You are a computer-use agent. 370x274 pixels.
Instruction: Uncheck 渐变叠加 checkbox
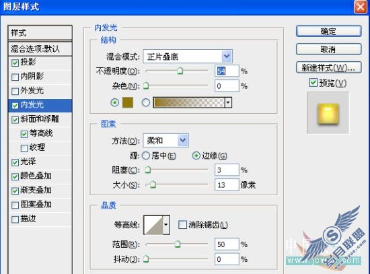(x=15, y=191)
